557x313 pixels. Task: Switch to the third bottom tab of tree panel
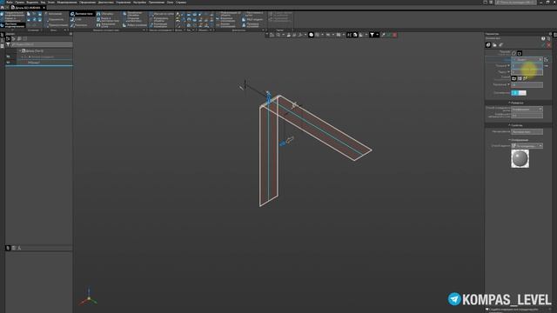(19, 248)
